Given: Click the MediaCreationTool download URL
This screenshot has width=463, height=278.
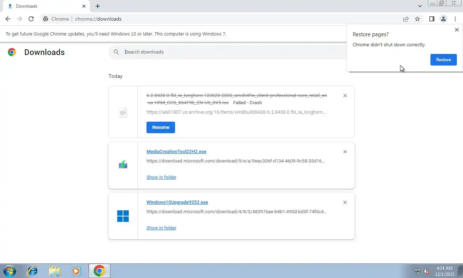Looking at the screenshot, I should pyautogui.click(x=235, y=161).
